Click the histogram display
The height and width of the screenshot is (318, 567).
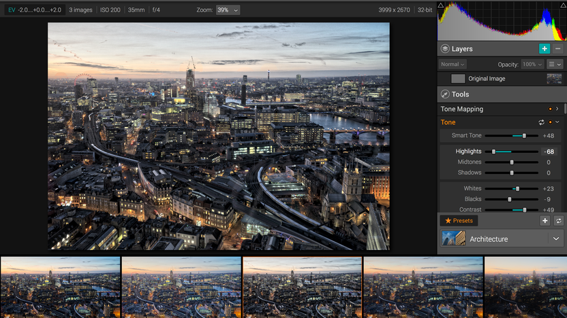[x=502, y=22]
